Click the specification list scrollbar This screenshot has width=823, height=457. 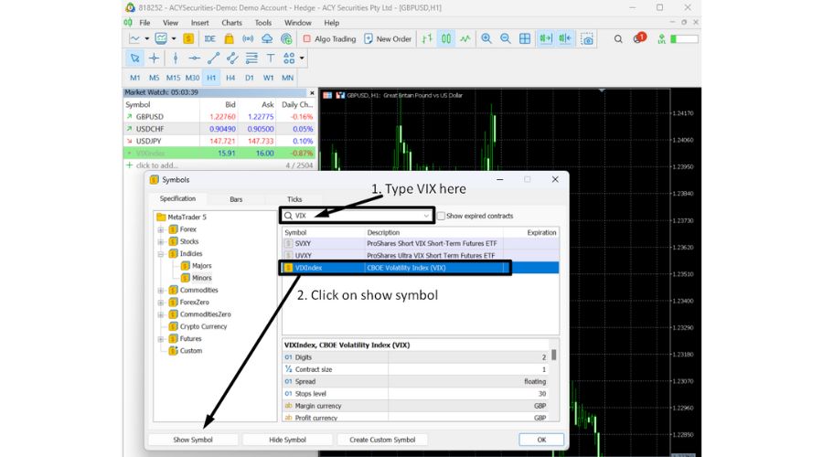tap(553, 356)
